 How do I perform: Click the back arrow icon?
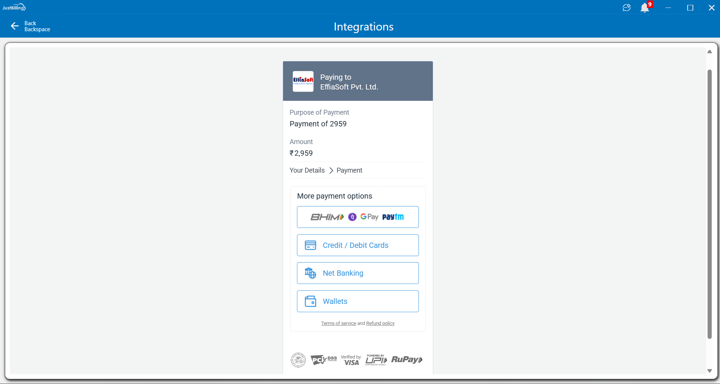pyautogui.click(x=15, y=26)
